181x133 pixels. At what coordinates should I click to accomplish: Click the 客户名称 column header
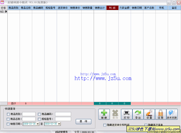[x=149, y=8]
